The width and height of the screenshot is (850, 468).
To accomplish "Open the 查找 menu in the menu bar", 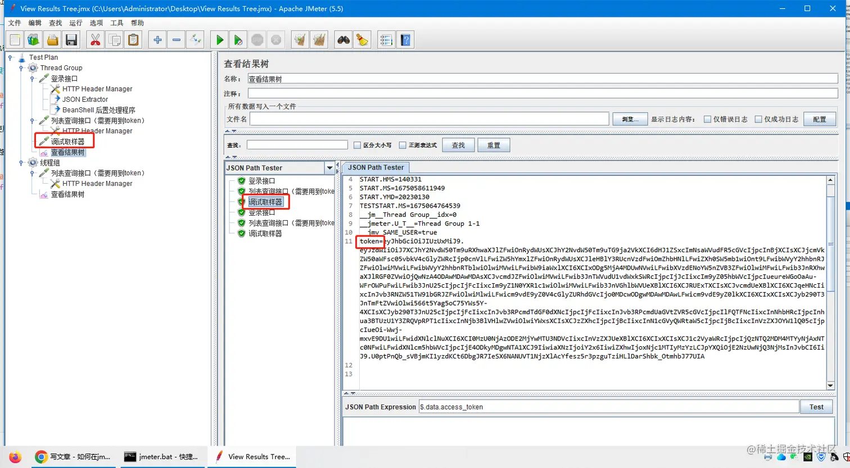I will pos(55,23).
